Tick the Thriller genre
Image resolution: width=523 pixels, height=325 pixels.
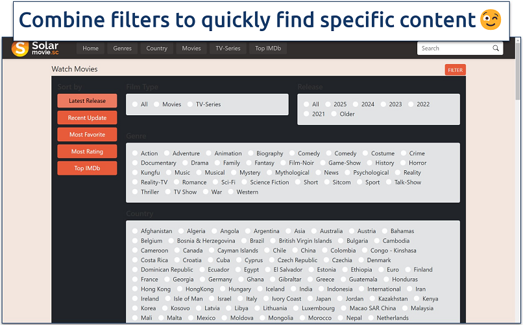pos(135,192)
